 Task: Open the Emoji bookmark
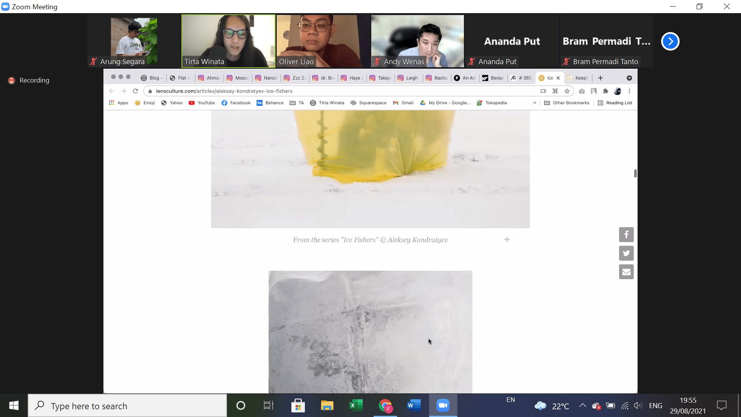point(145,103)
